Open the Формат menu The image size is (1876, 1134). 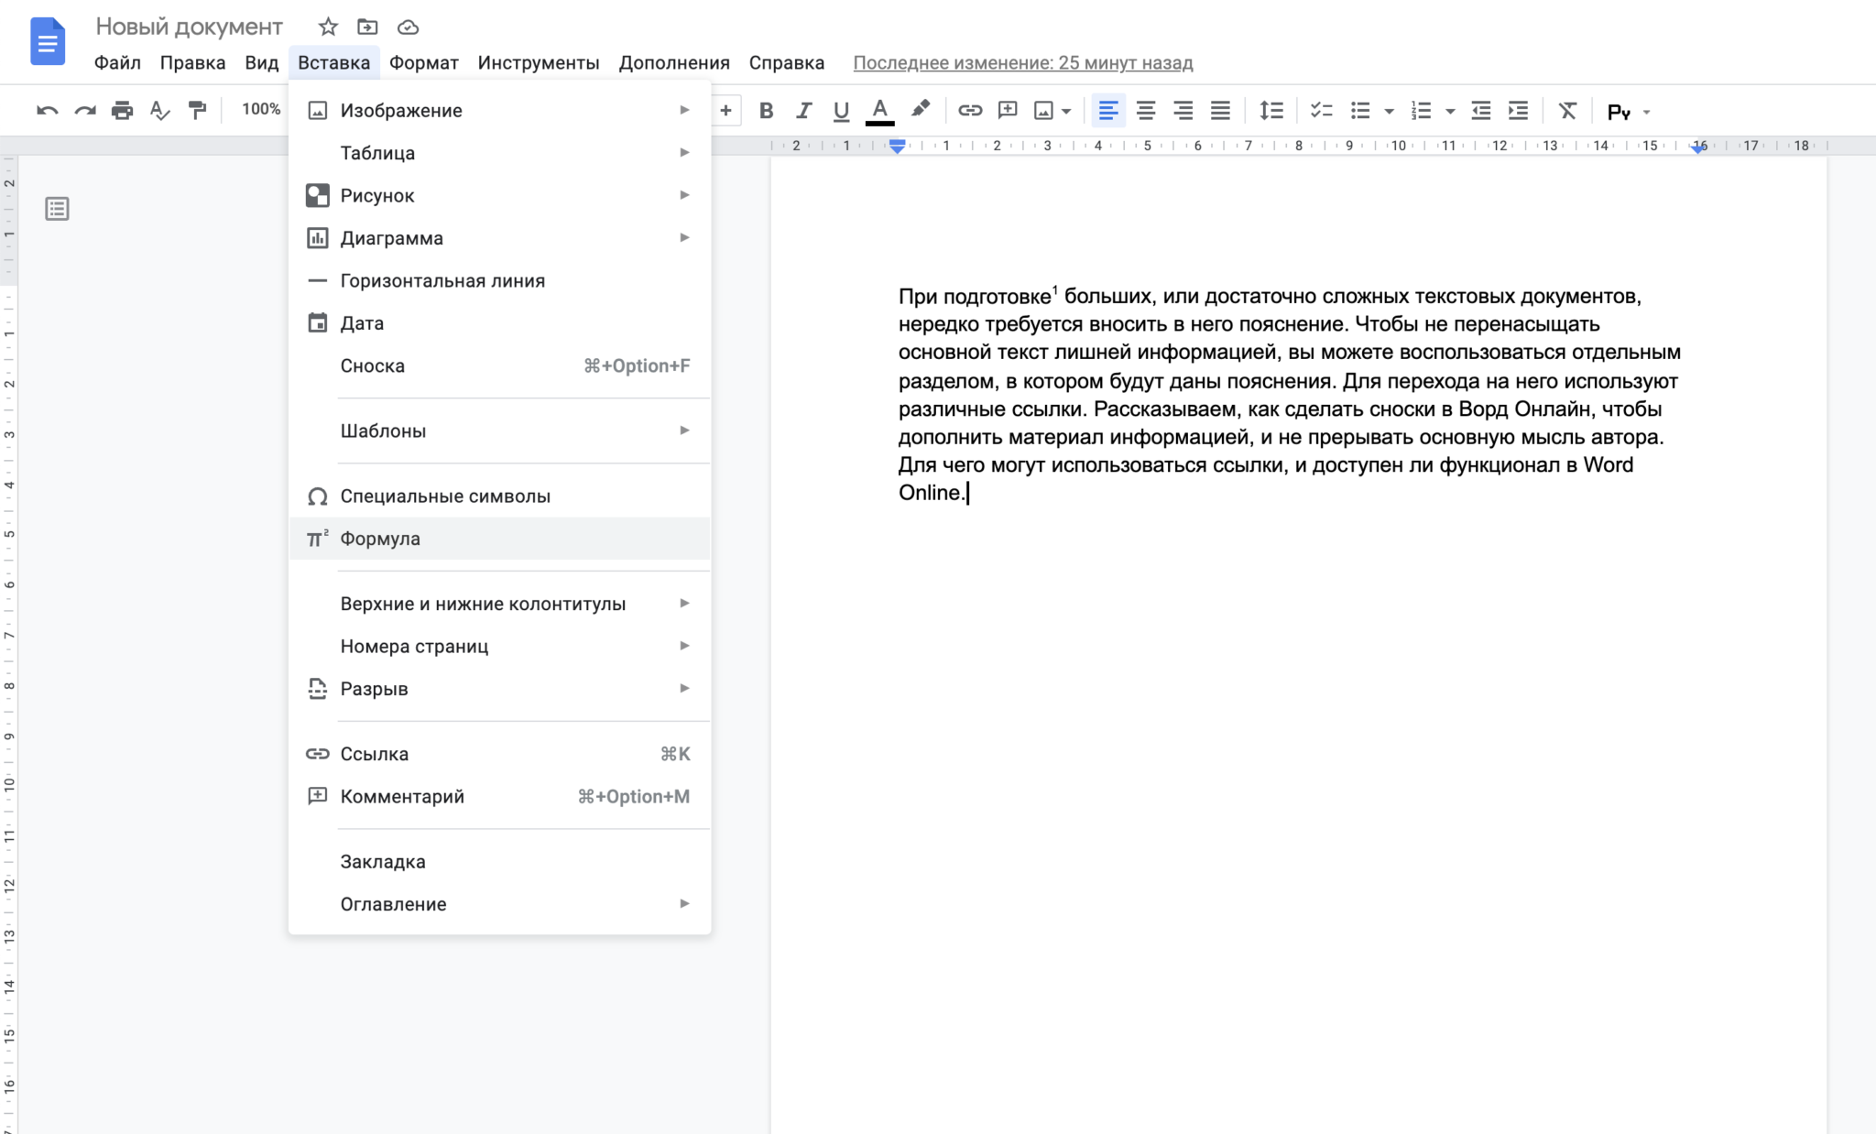point(423,62)
